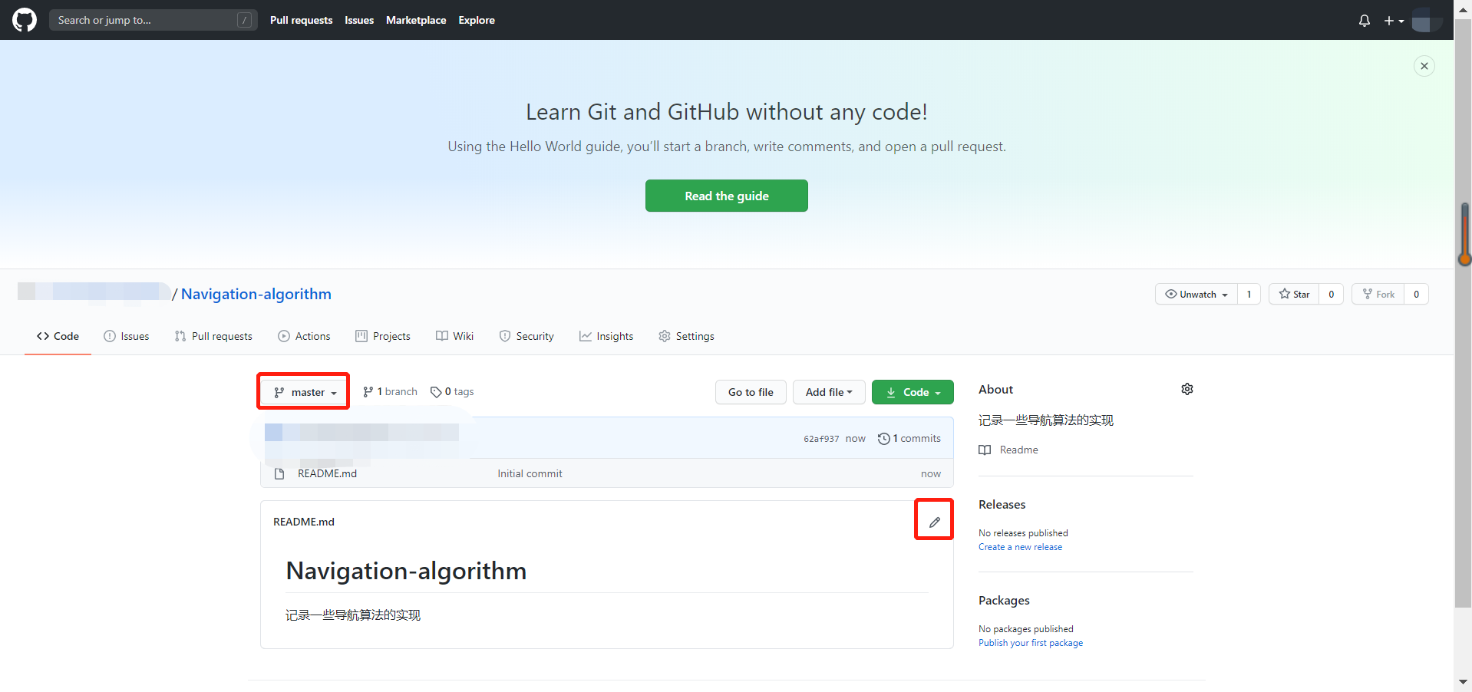Go to Explore
Image resolution: width=1472 pixels, height=692 pixels.
(477, 20)
